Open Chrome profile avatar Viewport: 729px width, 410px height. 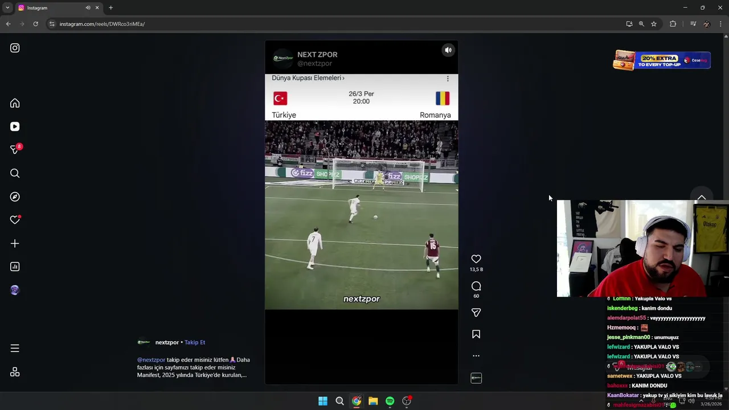coord(707,24)
